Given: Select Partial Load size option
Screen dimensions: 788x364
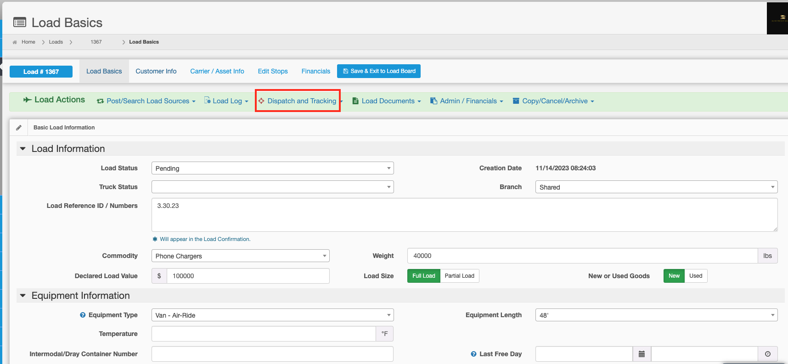Looking at the screenshot, I should (x=459, y=276).
